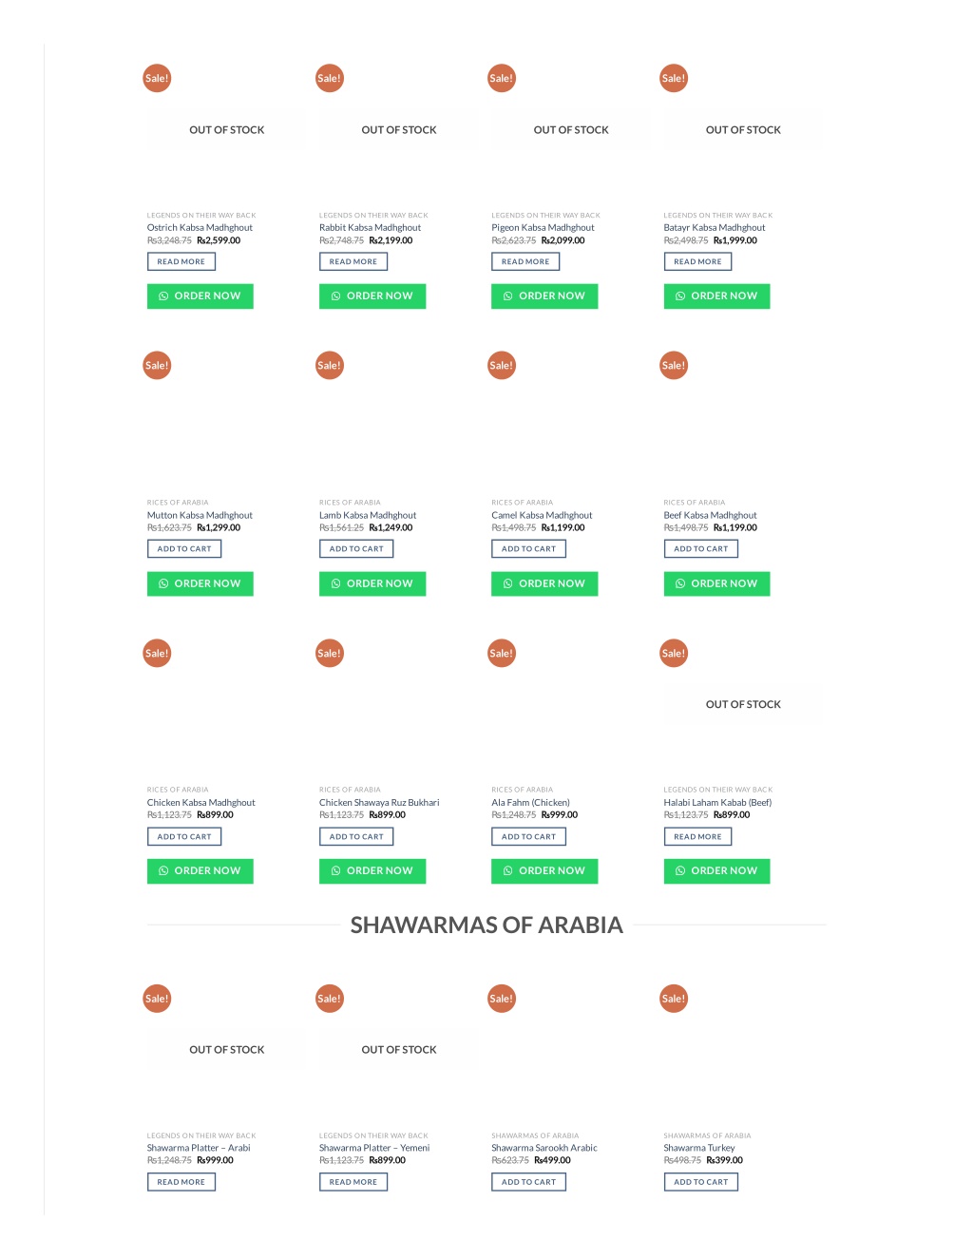This screenshot has width=973, height=1259.
Task: Click the Sale badge on Ostrich Kabsa Madghhout
Action: (x=157, y=79)
